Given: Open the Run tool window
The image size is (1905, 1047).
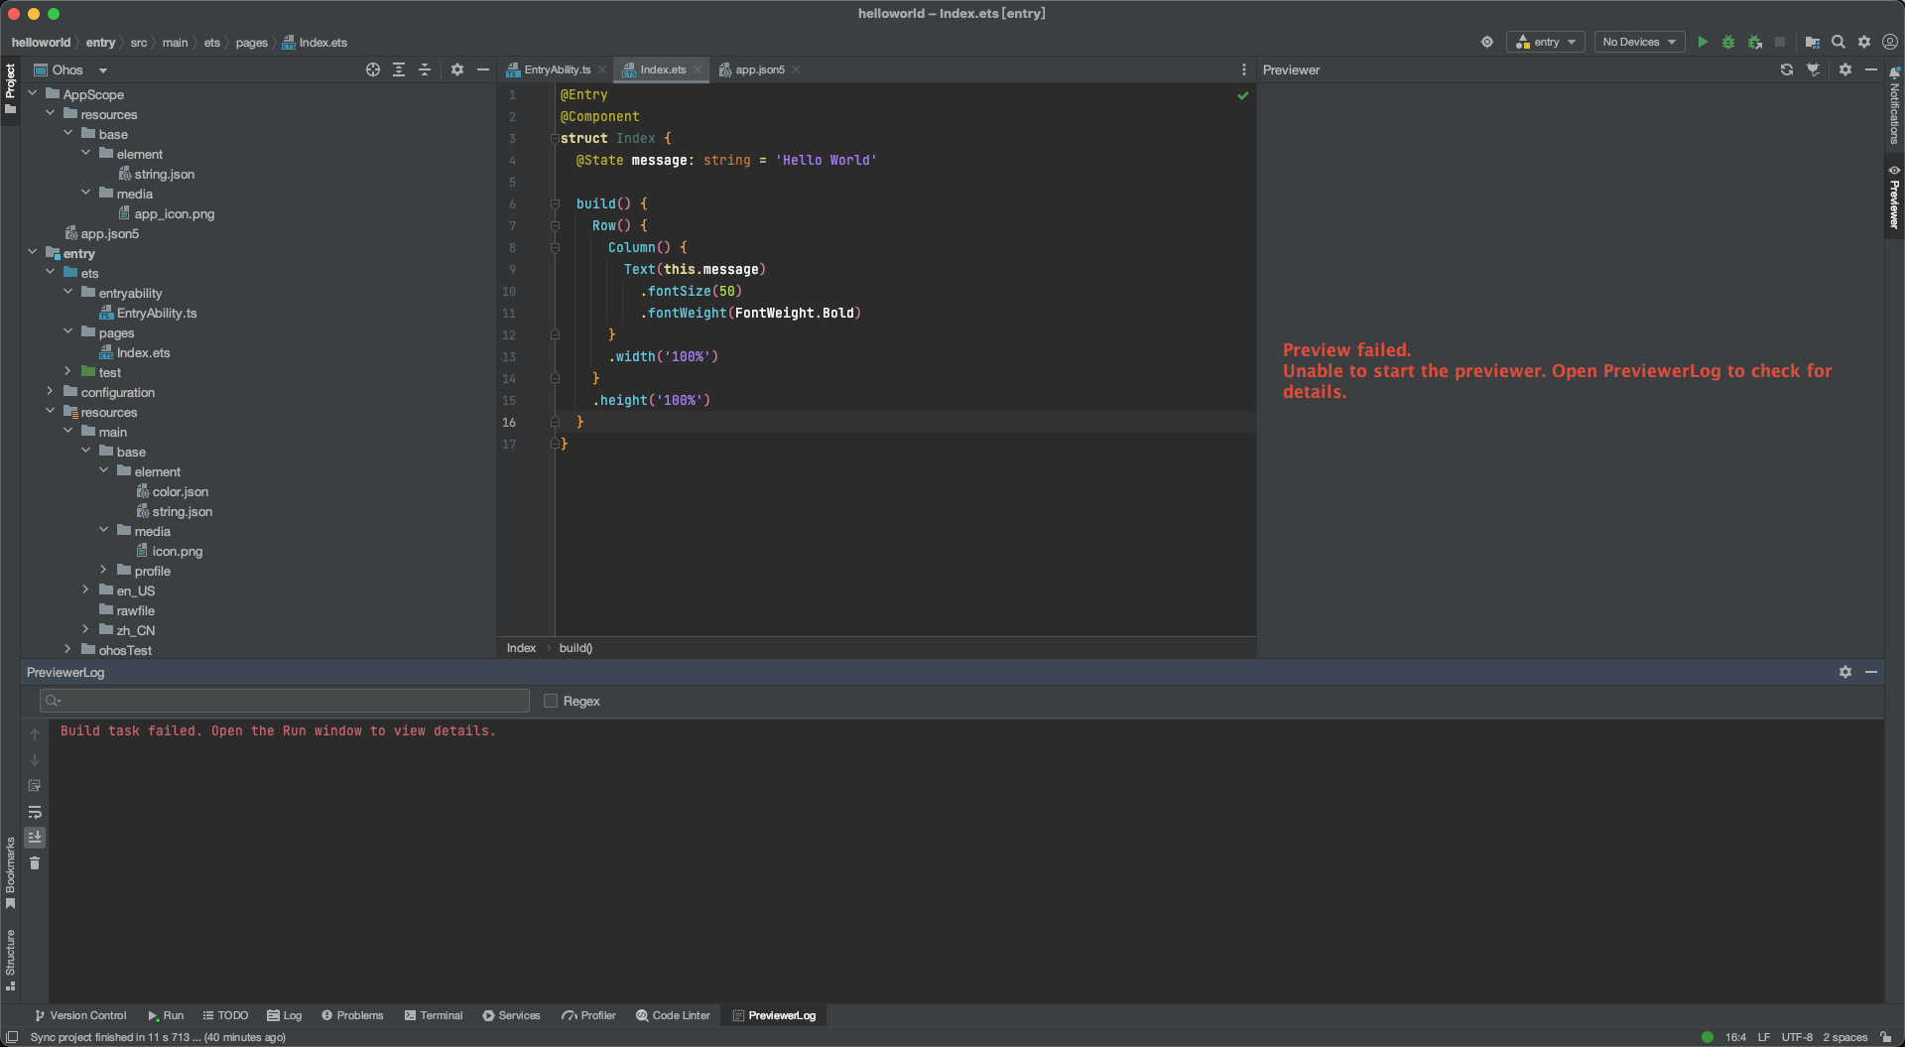Looking at the screenshot, I should point(166,1015).
